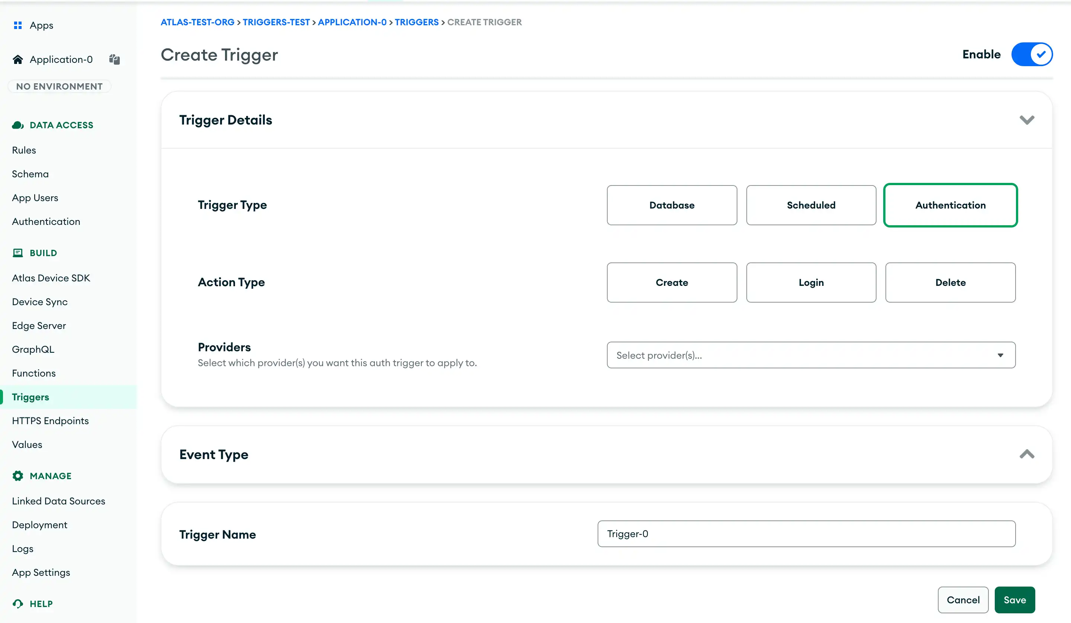Screen dimensions: 1071x623
Task: Click the Triggers icon in sidebar
Action: (x=30, y=397)
